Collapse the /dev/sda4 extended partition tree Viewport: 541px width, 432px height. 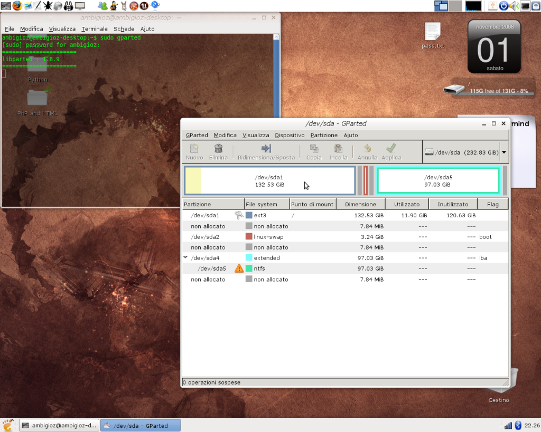(185, 258)
